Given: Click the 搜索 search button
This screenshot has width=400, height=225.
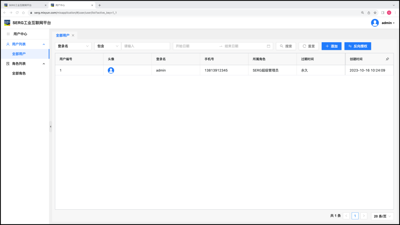Looking at the screenshot, I should pos(286,46).
